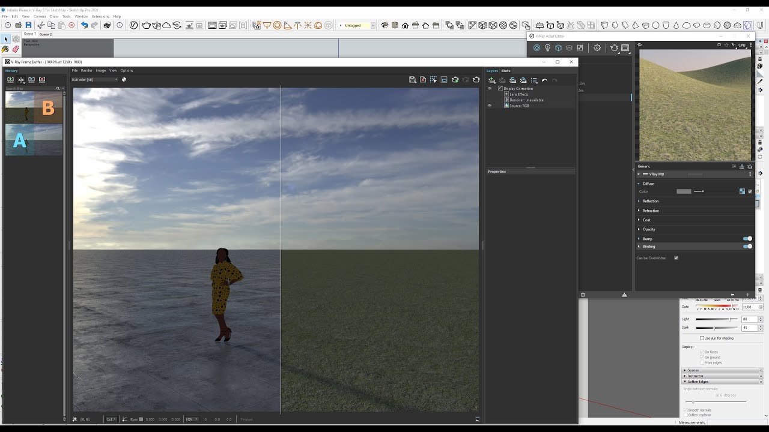Click the red X erase icon in SketchUp toolbar

coord(71,25)
